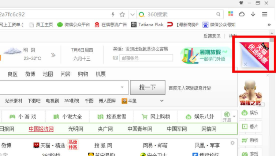Open the 员工主页 bookmark

coord(41,25)
